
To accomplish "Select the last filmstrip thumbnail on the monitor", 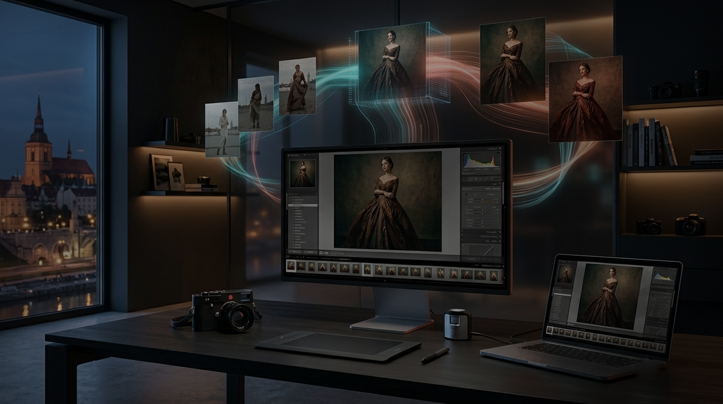I will pyautogui.click(x=494, y=276).
